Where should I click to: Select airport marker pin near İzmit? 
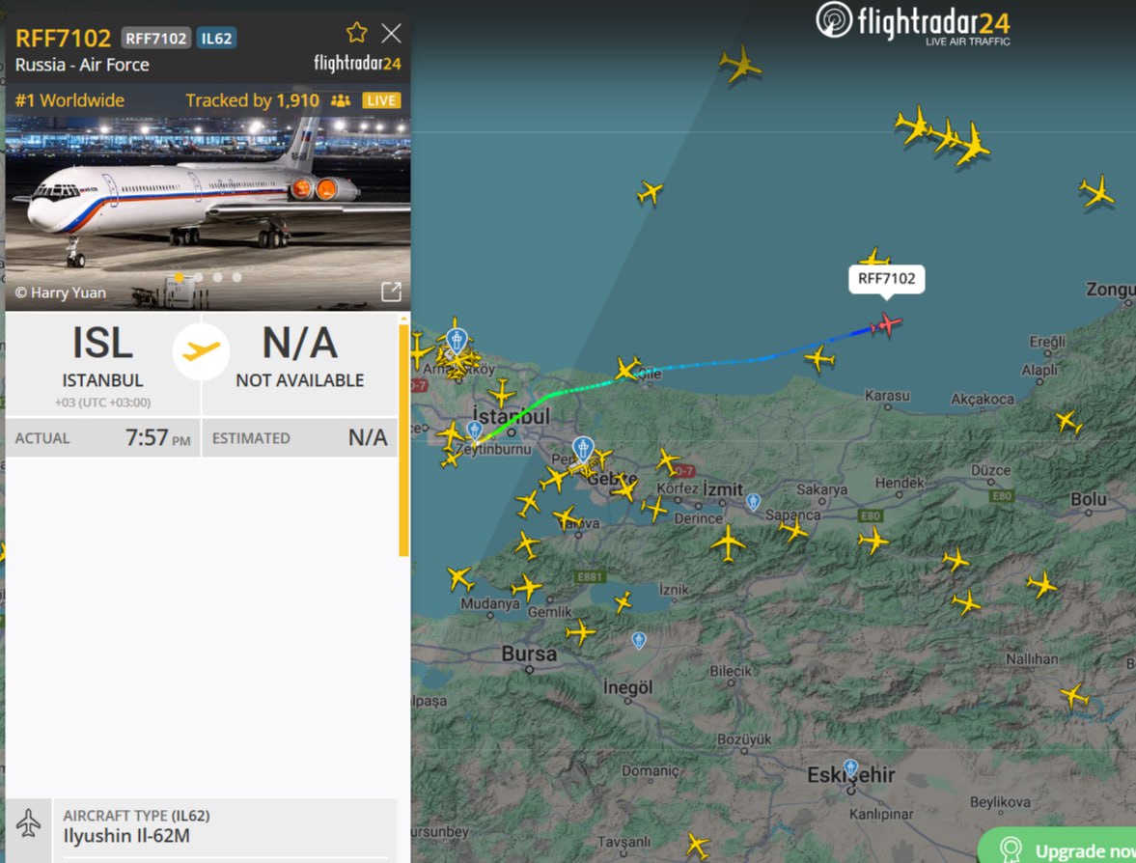click(x=754, y=501)
